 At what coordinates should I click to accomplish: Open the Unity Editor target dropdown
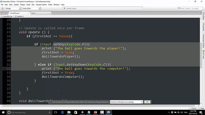pos(31,8)
